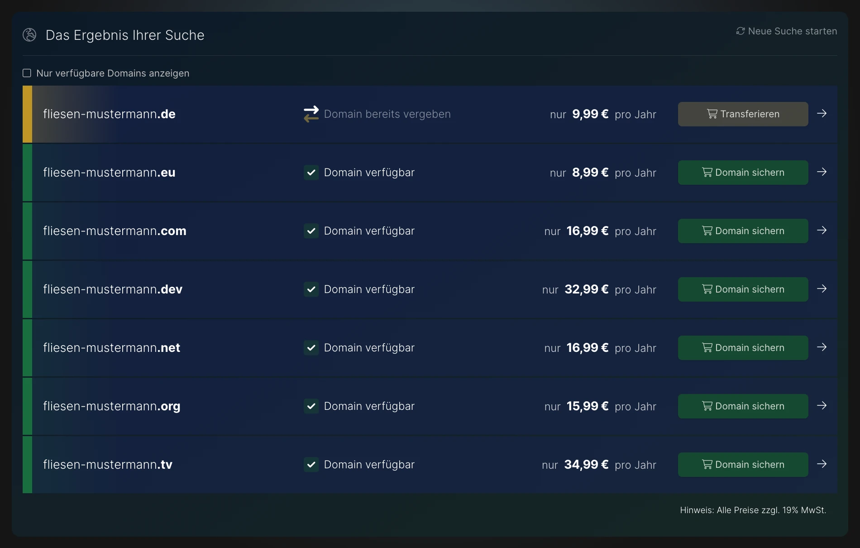The width and height of the screenshot is (860, 548).
Task: Click the 9,99 € price
Action: (590, 114)
